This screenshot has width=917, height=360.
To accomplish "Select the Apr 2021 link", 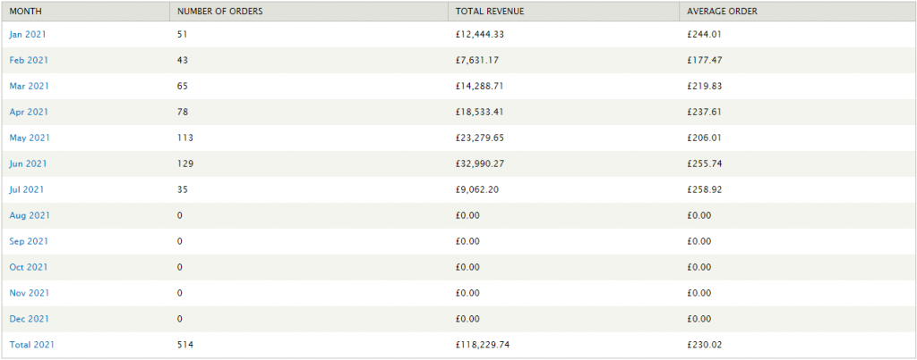I will pyautogui.click(x=29, y=112).
